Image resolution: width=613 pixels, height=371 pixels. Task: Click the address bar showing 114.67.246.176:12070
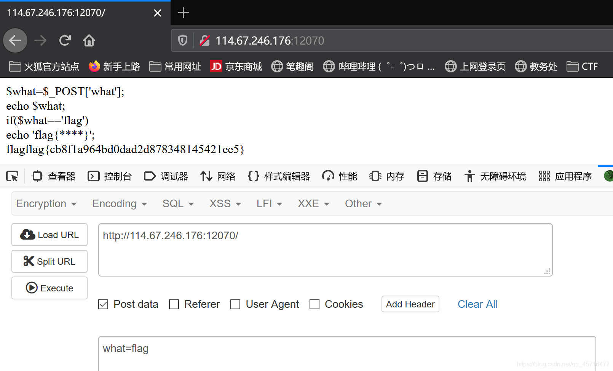coord(392,40)
